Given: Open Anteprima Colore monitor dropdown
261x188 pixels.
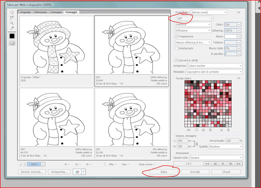Looking at the screenshot, I should 215,66.
